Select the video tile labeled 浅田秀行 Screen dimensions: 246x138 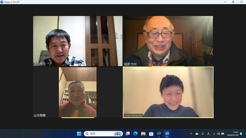tap(78, 41)
